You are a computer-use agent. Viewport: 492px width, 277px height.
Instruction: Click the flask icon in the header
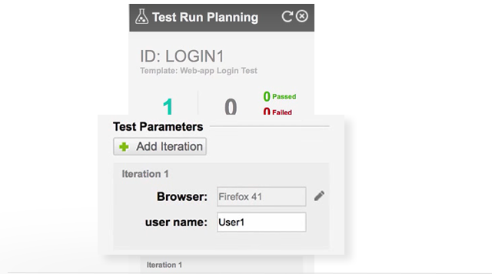click(141, 16)
